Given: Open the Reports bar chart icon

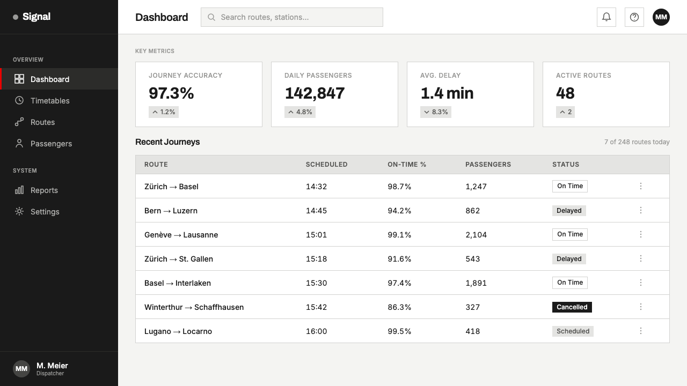Looking at the screenshot, I should click(x=19, y=190).
